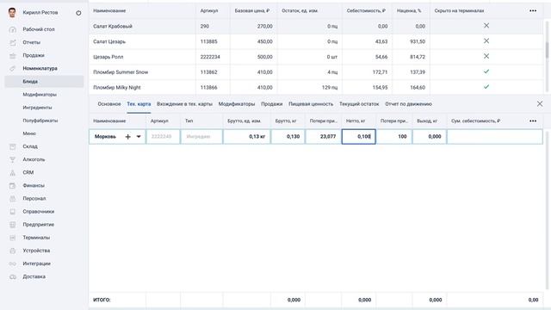Toggle hidden-on-terminals for Пломбир Summer Snow
The height and width of the screenshot is (310, 551).
[486, 71]
